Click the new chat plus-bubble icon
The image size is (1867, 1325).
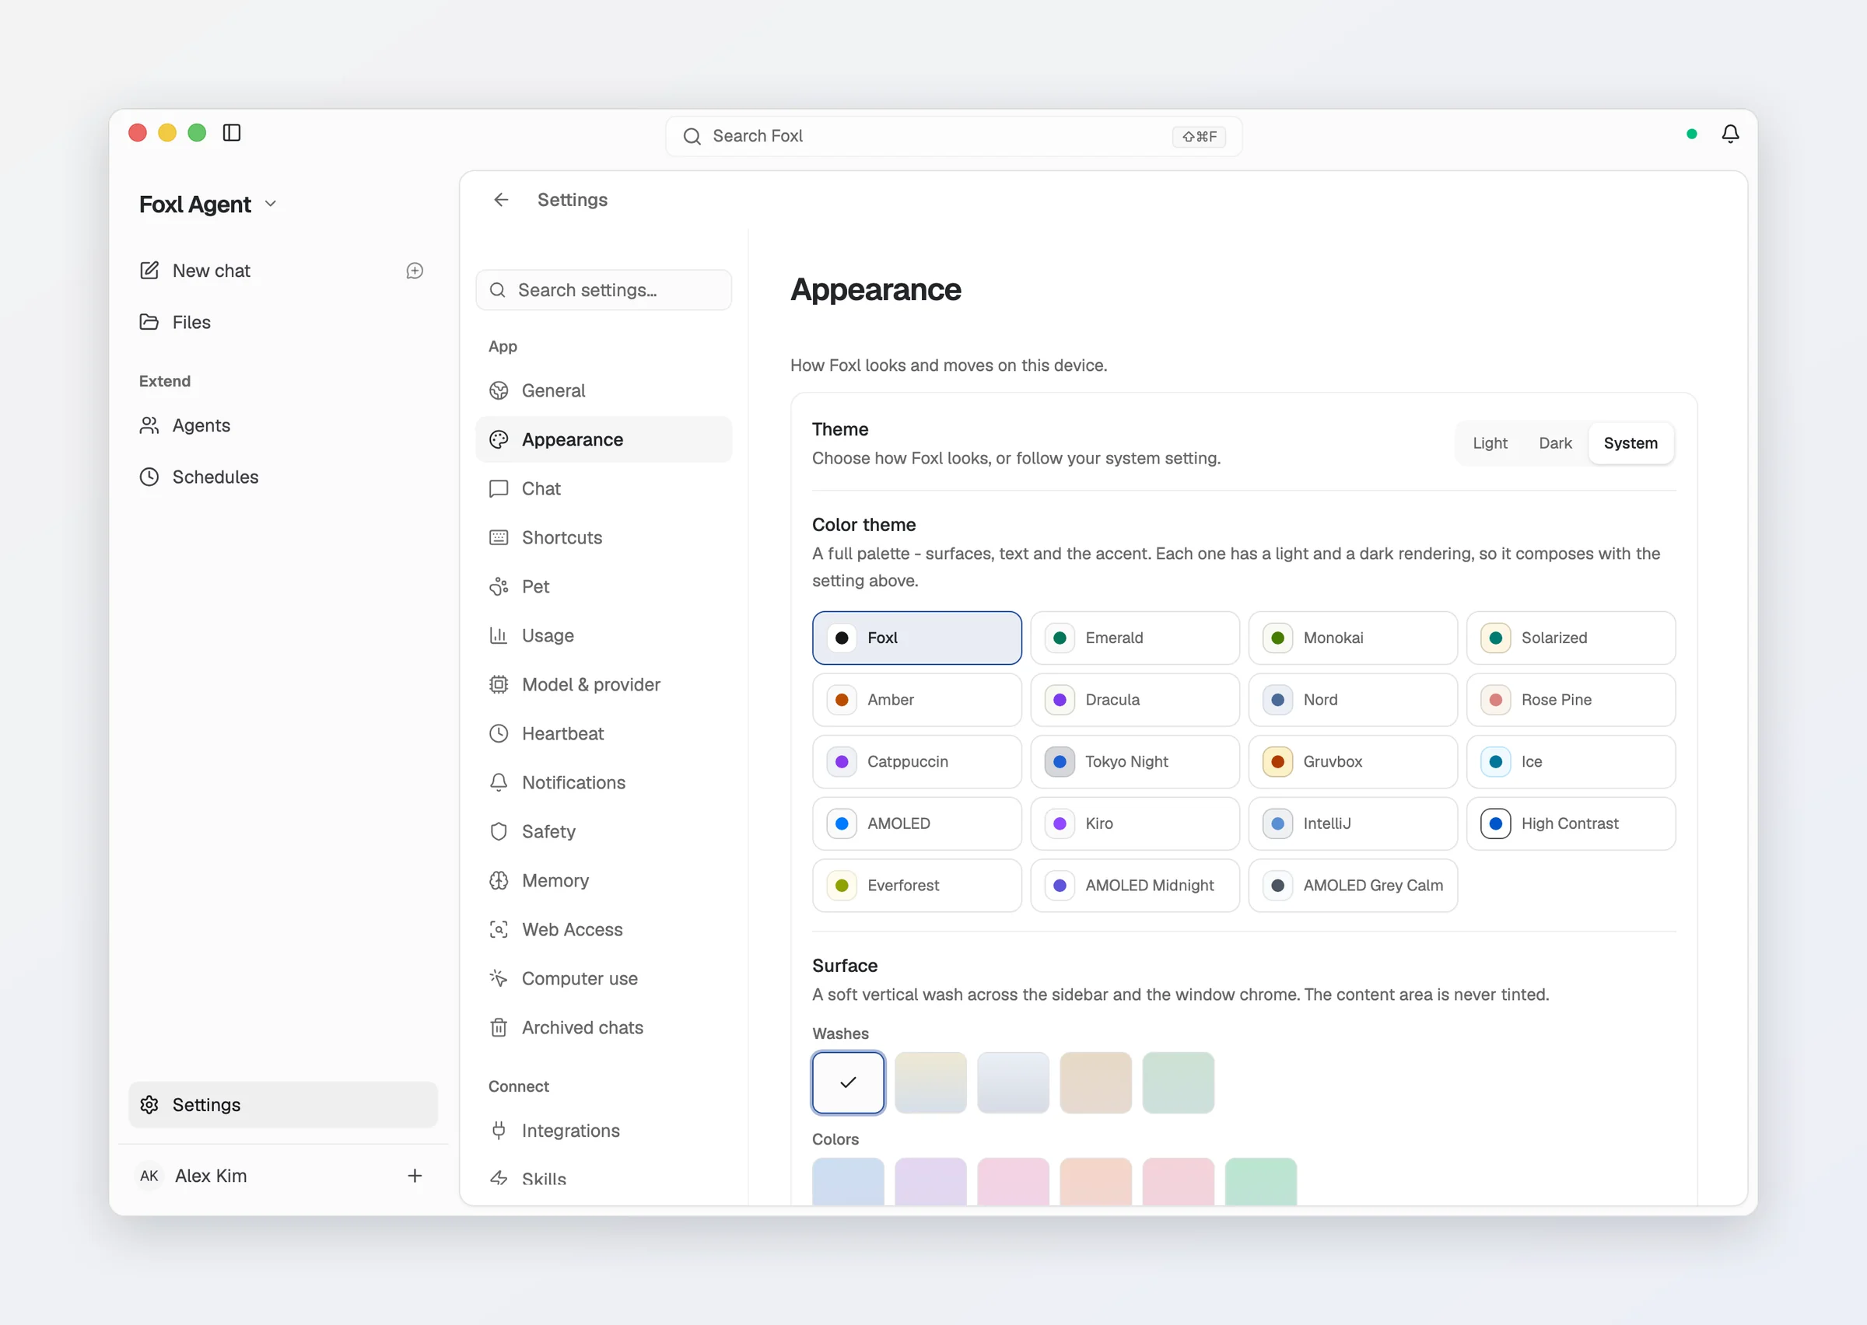[415, 271]
